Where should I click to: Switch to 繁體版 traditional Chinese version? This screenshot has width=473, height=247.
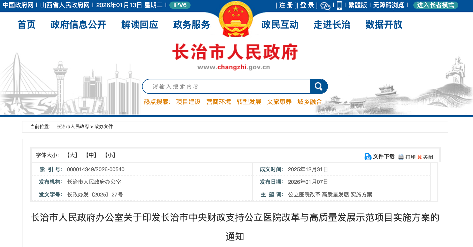pyautogui.click(x=357, y=5)
